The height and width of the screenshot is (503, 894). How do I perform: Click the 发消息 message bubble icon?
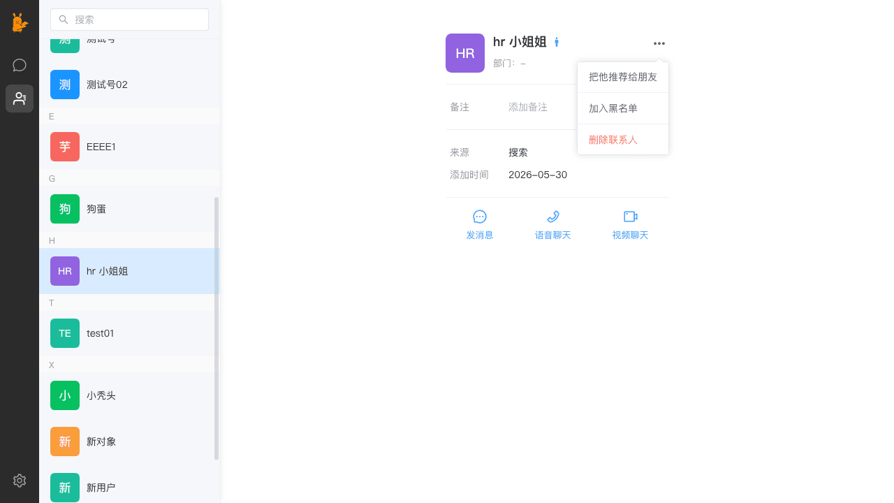pyautogui.click(x=480, y=217)
